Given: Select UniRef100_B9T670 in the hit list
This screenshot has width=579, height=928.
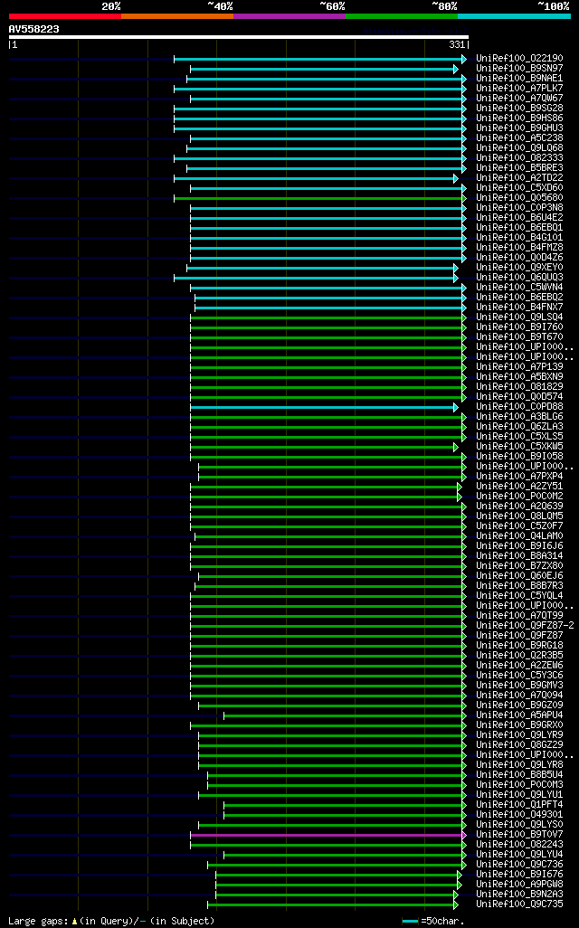Looking at the screenshot, I should 519,336.
